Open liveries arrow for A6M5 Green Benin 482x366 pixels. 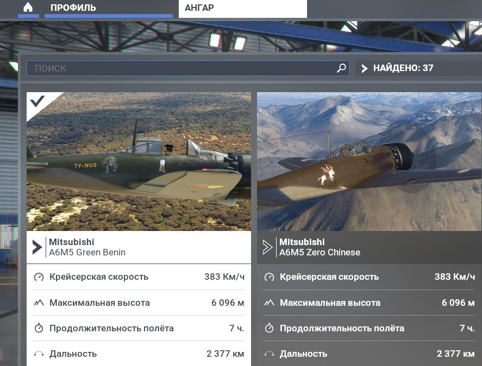pyautogui.click(x=36, y=247)
